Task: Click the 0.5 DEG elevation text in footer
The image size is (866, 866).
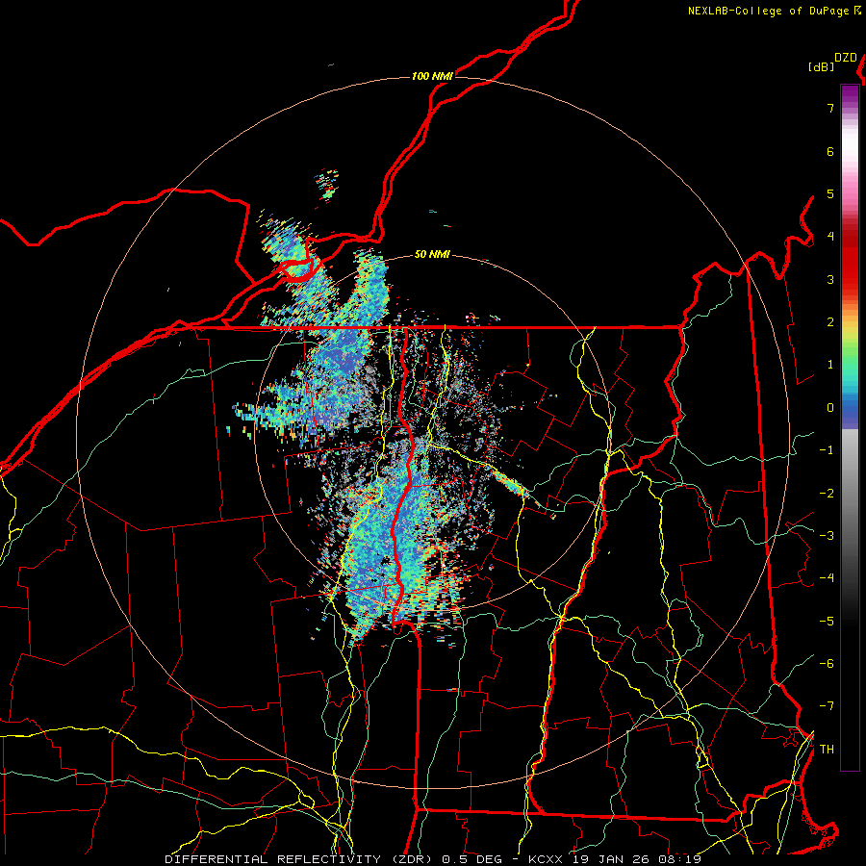Action: click(x=472, y=859)
